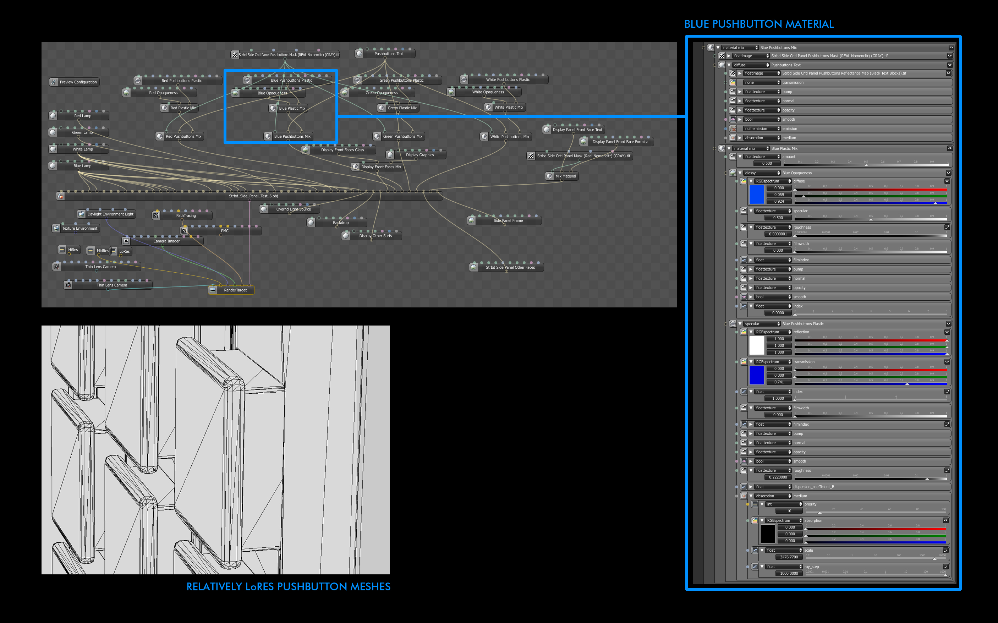Viewport: 998px width, 623px height.
Task: Click the RenderTarget node icon
Action: 213,290
